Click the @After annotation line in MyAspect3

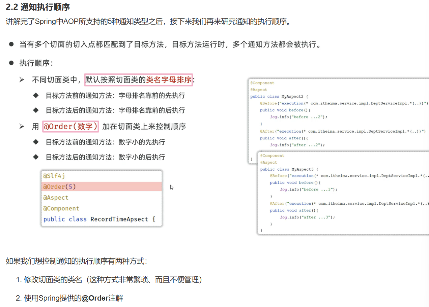[x=349, y=203]
